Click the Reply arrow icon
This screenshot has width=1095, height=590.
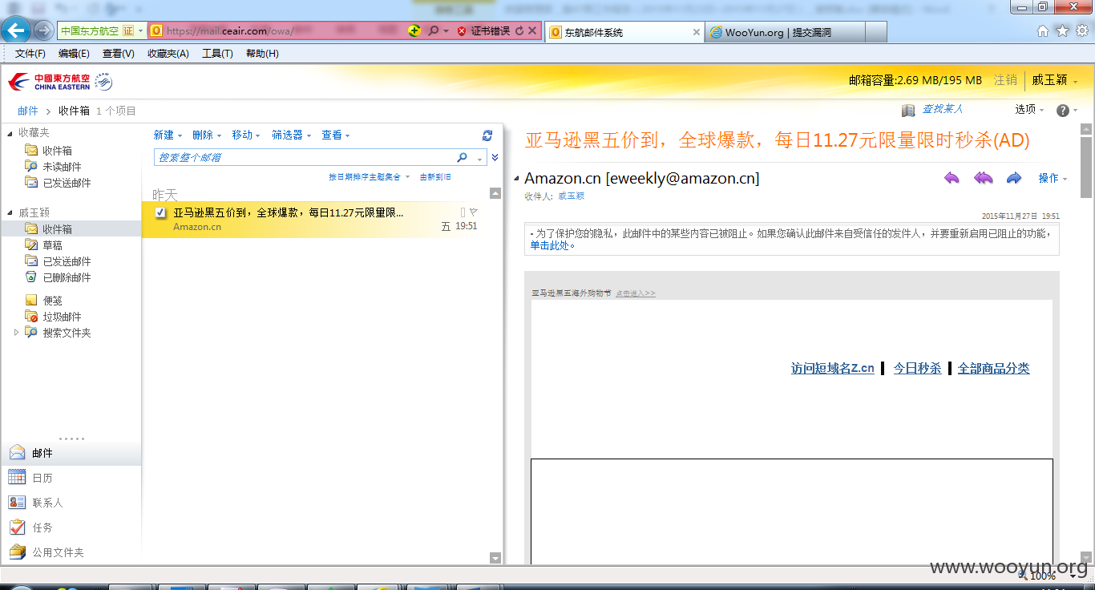tap(952, 178)
